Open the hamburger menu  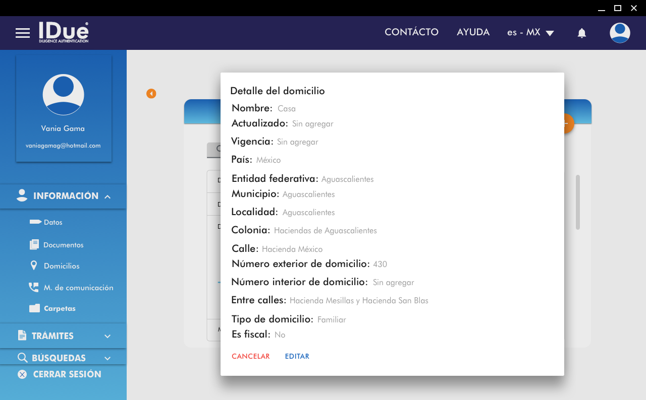click(23, 33)
